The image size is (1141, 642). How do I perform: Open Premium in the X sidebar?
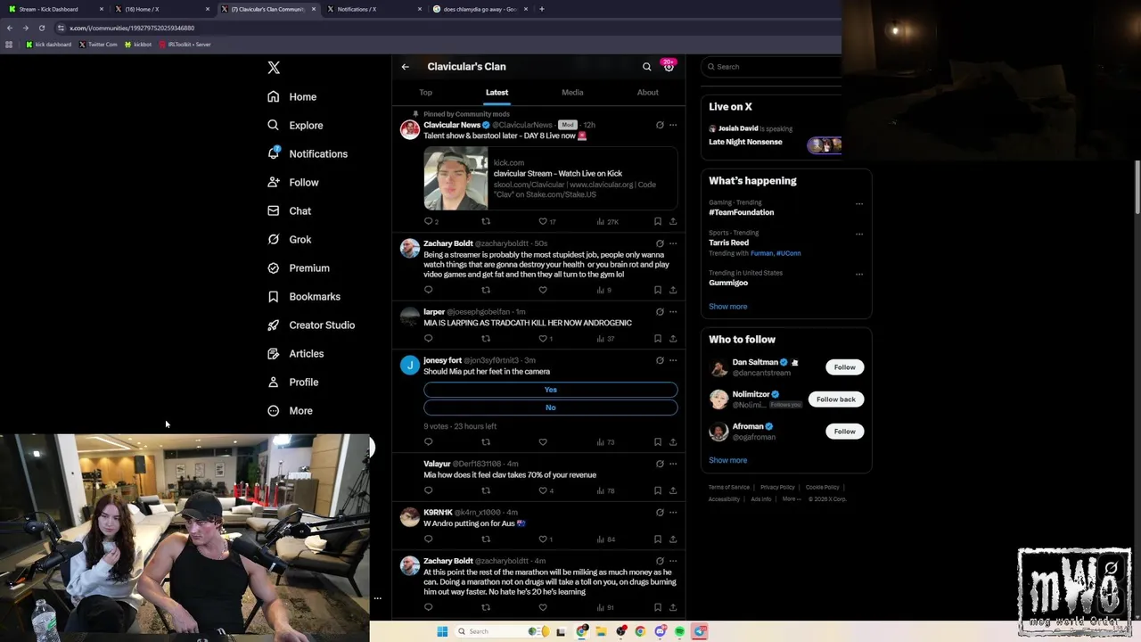click(299, 267)
